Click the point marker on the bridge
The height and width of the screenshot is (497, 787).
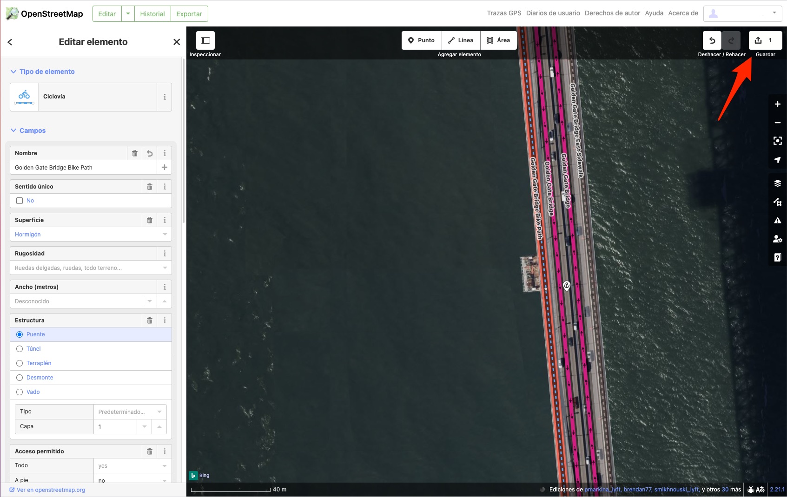coord(567,286)
